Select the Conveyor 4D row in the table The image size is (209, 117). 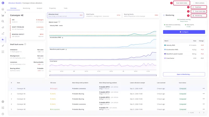107,109
